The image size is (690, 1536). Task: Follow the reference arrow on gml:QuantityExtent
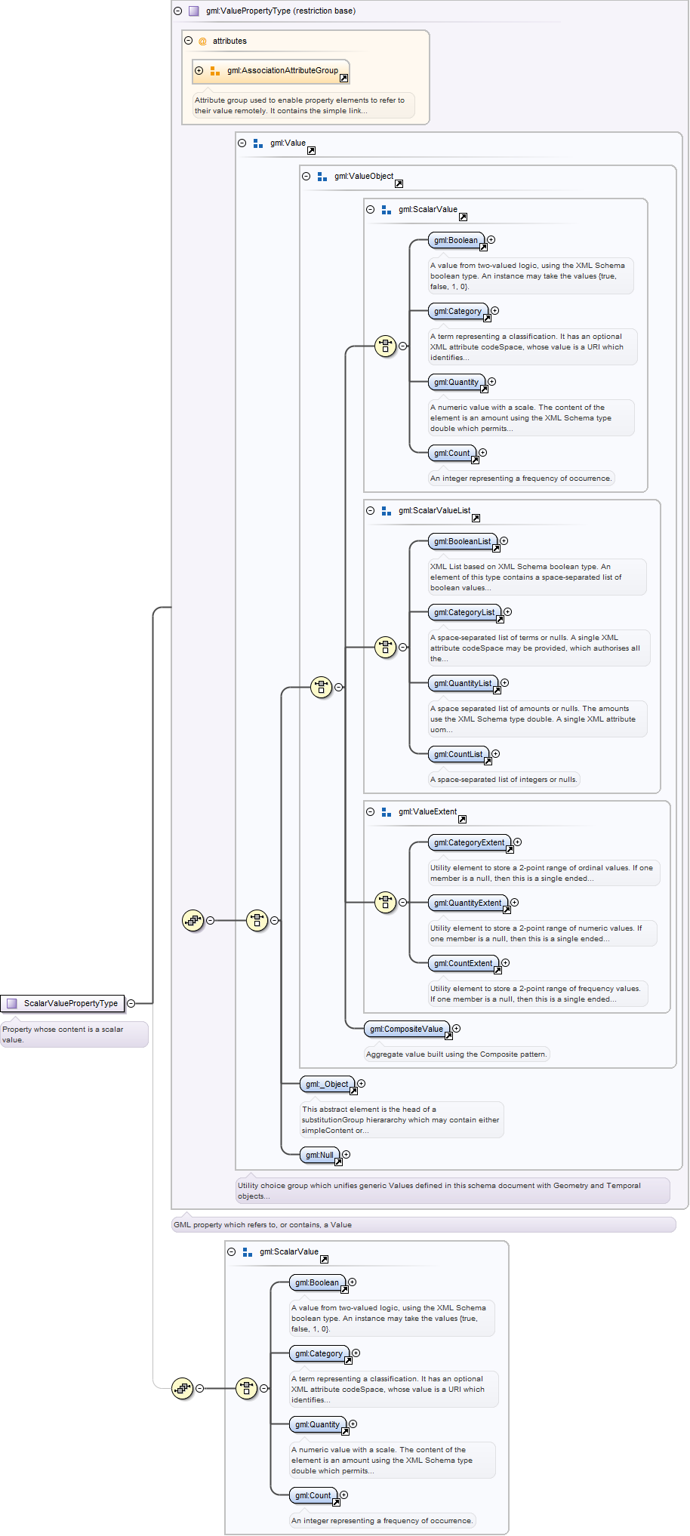tap(507, 910)
